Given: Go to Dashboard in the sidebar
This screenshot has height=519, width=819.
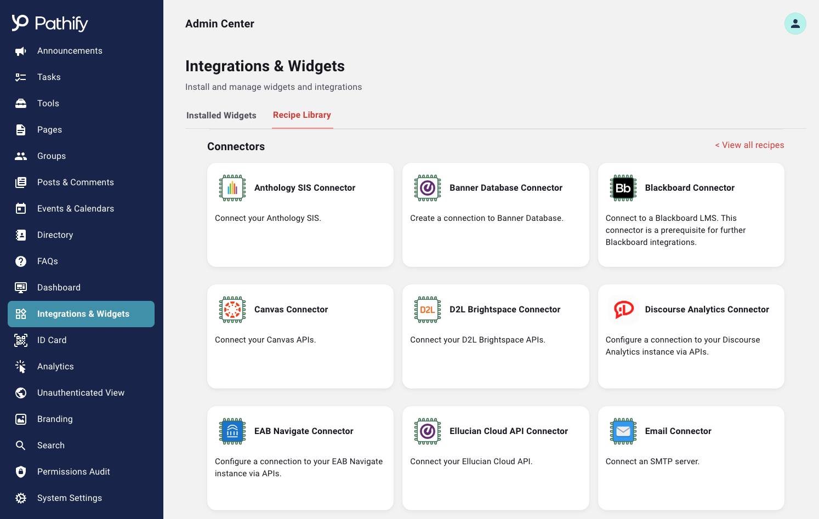Looking at the screenshot, I should [x=81, y=288].
